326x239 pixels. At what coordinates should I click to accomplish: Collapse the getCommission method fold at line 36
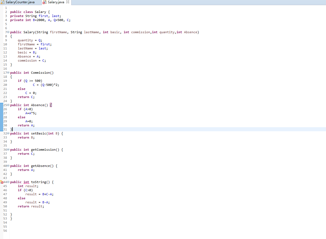tap(8, 150)
